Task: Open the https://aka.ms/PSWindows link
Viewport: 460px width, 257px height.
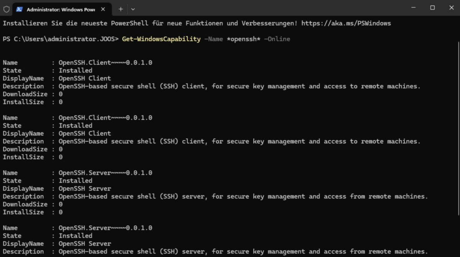Action: point(346,23)
